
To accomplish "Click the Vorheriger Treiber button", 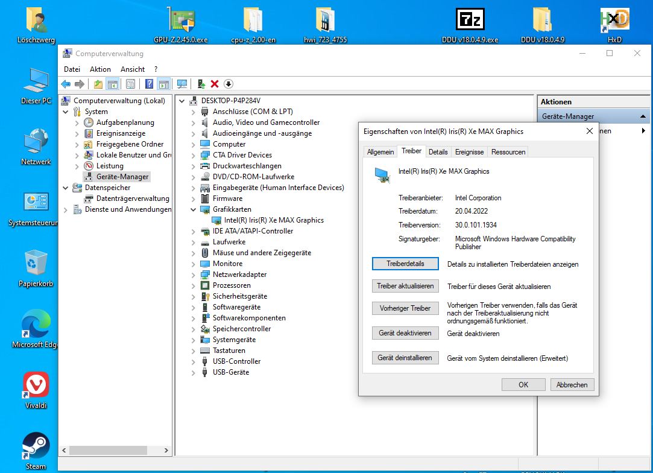I will tap(405, 308).
